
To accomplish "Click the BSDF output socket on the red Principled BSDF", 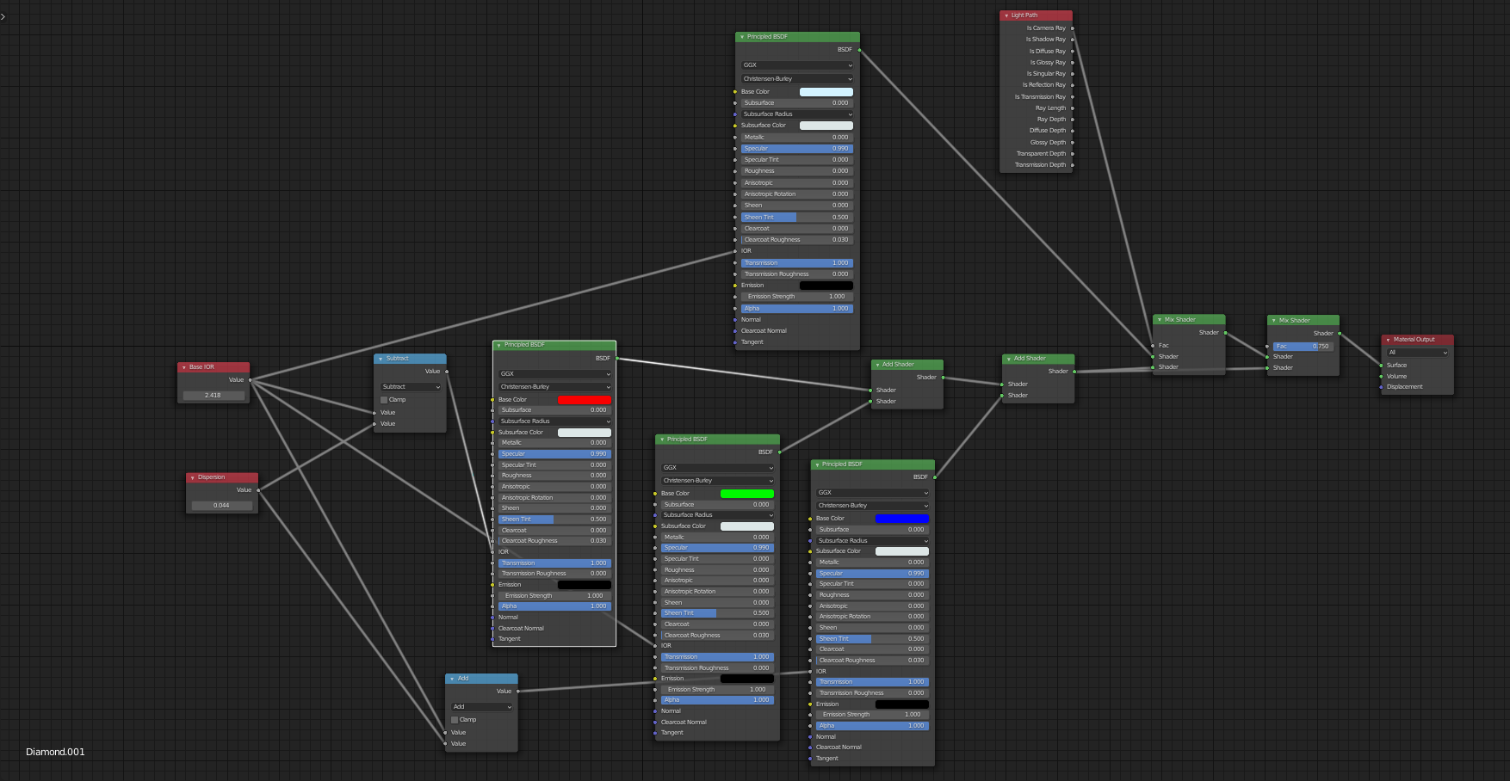I will (616, 359).
